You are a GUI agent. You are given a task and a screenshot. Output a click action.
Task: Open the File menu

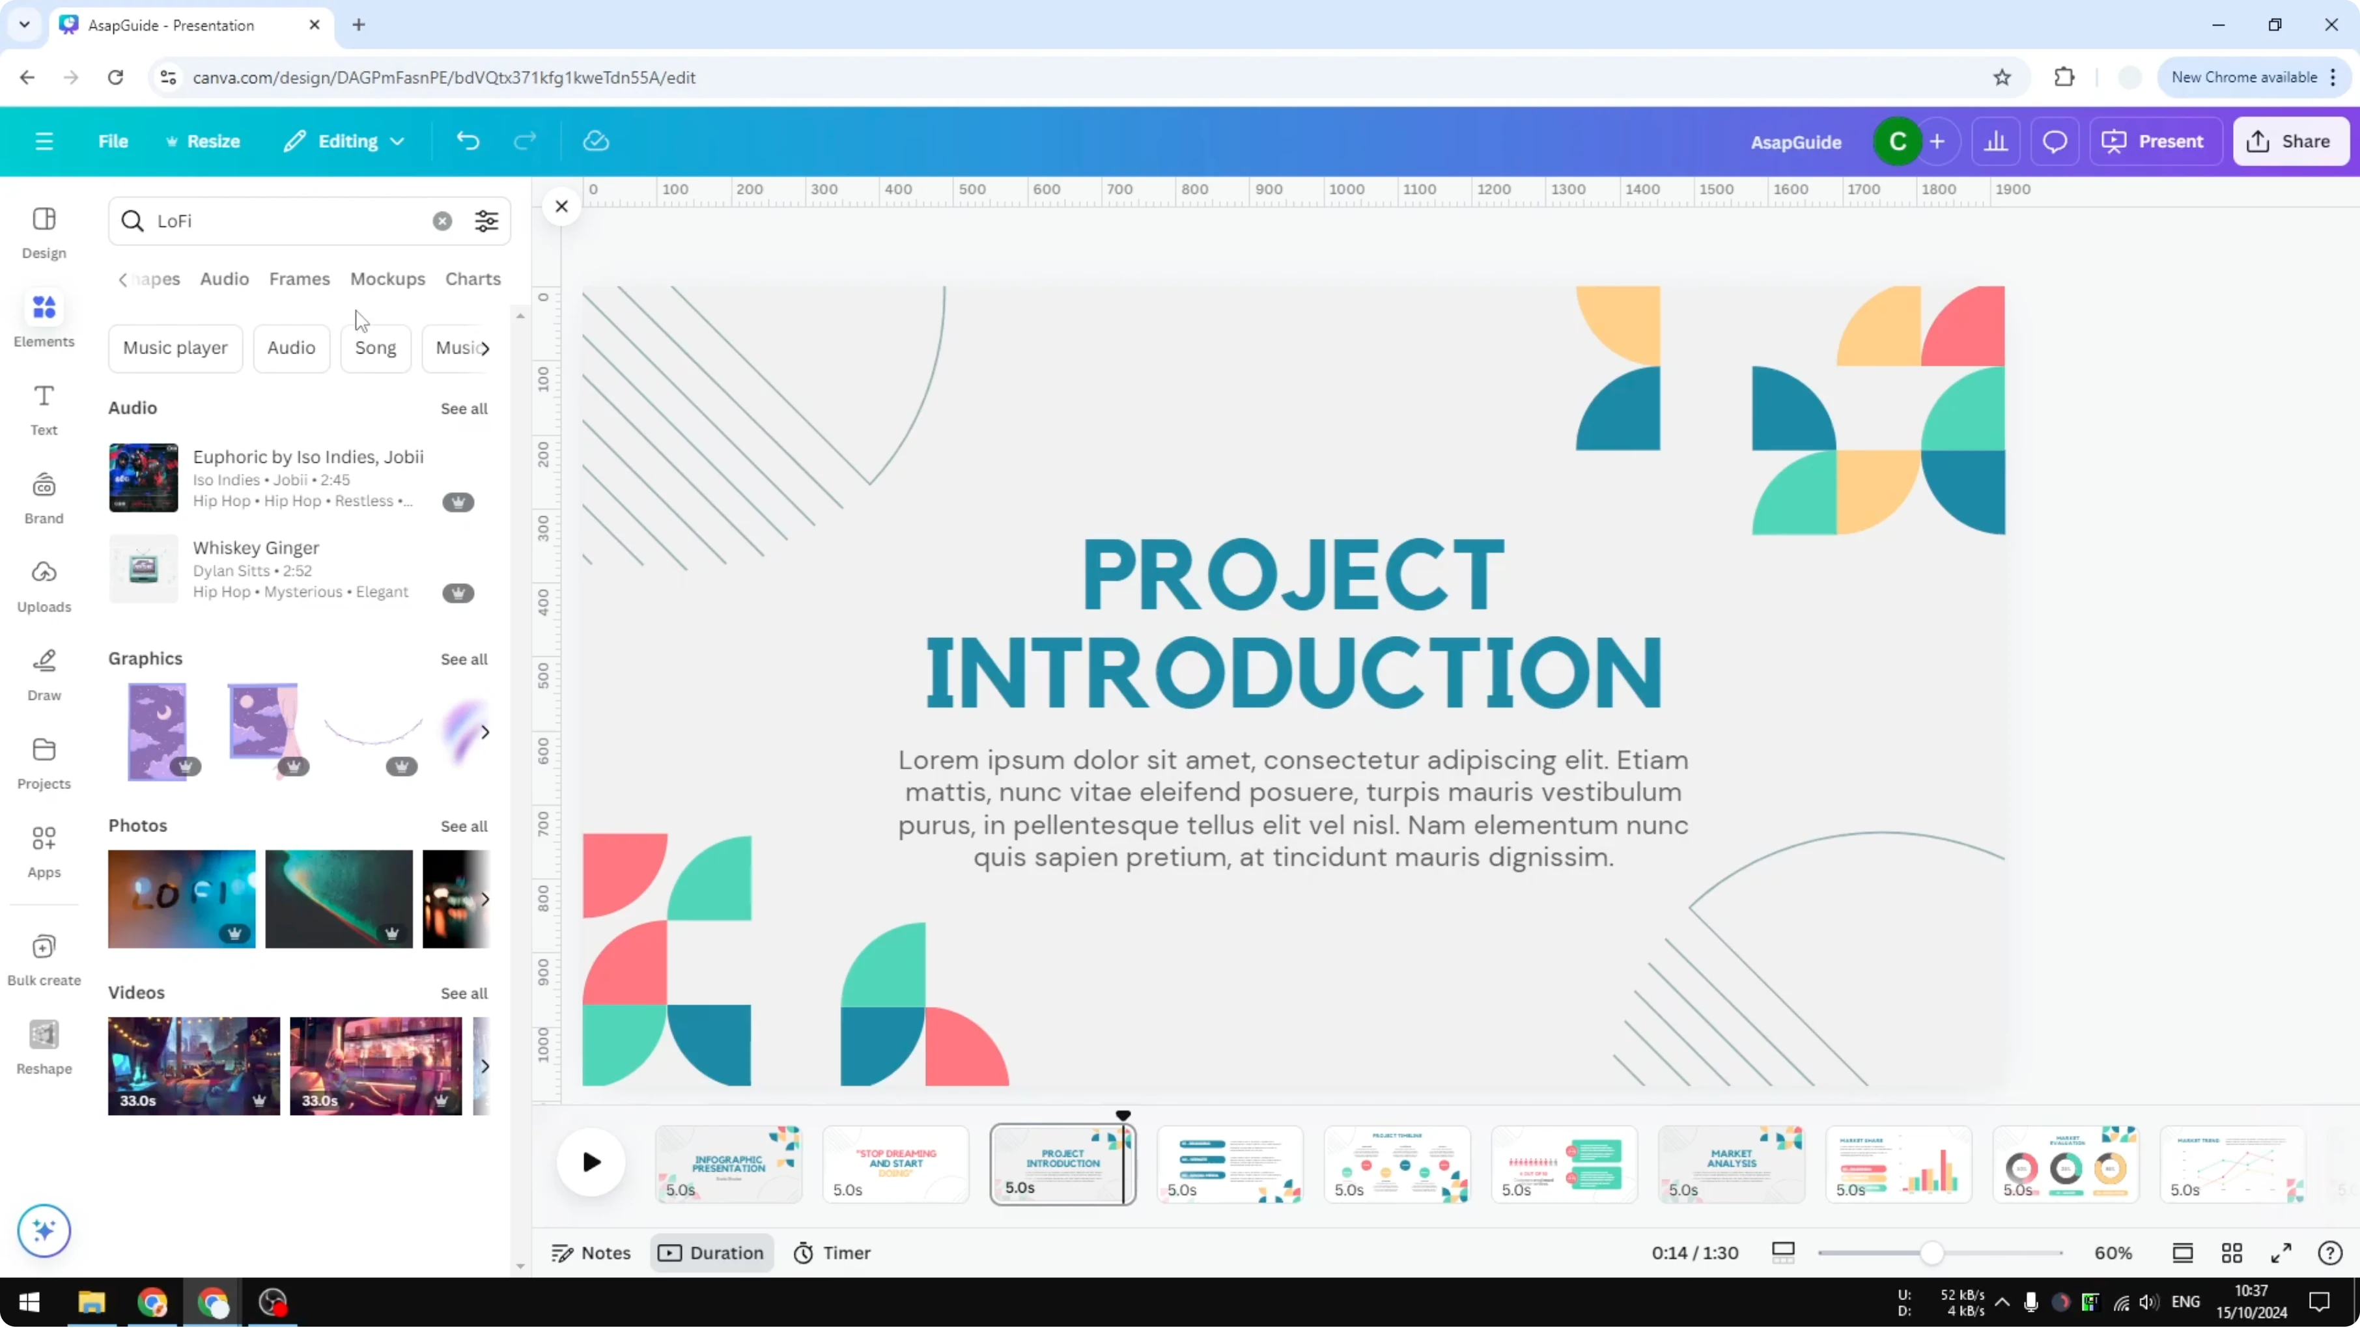pos(113,141)
